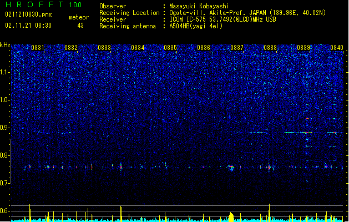349x222 pixels.
Task: Select the file name 0211210830.png
Action: [28, 15]
